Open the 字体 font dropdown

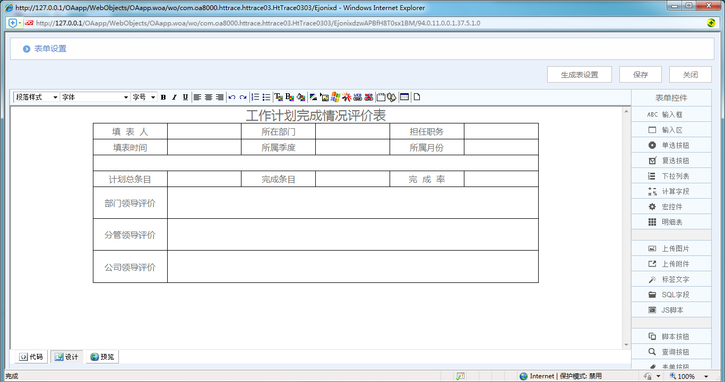(x=94, y=97)
